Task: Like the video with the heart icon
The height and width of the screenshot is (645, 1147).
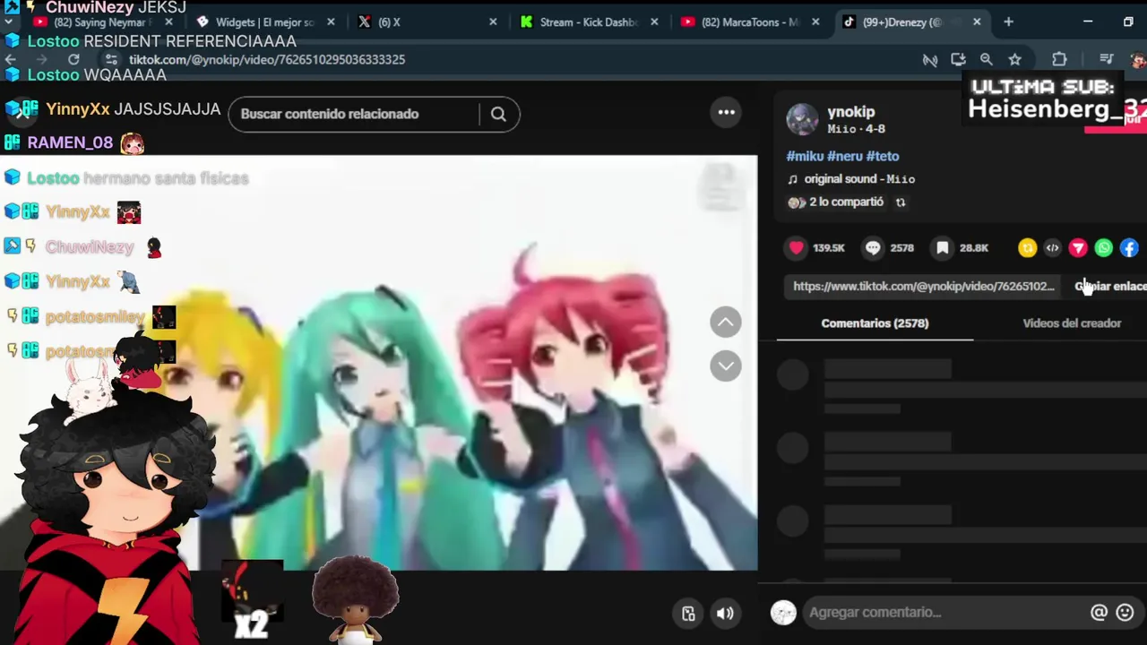Action: [x=796, y=248]
